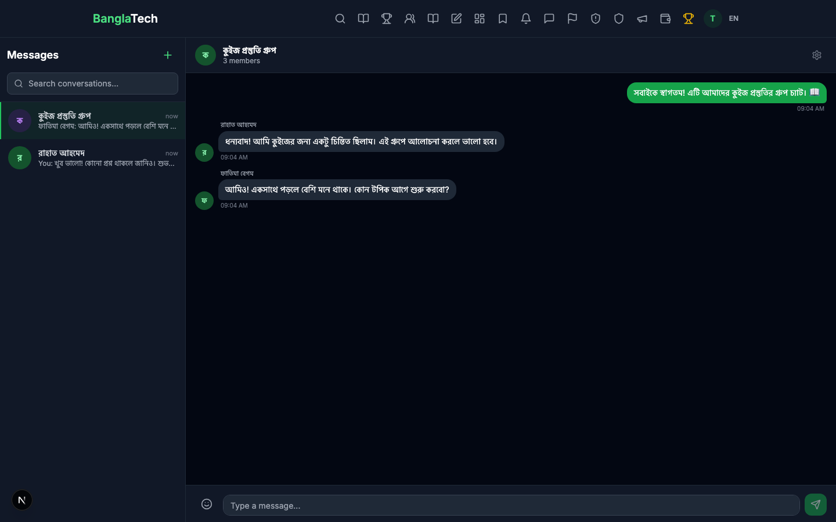
Task: Open chat settings with the gear icon
Action: 817,55
